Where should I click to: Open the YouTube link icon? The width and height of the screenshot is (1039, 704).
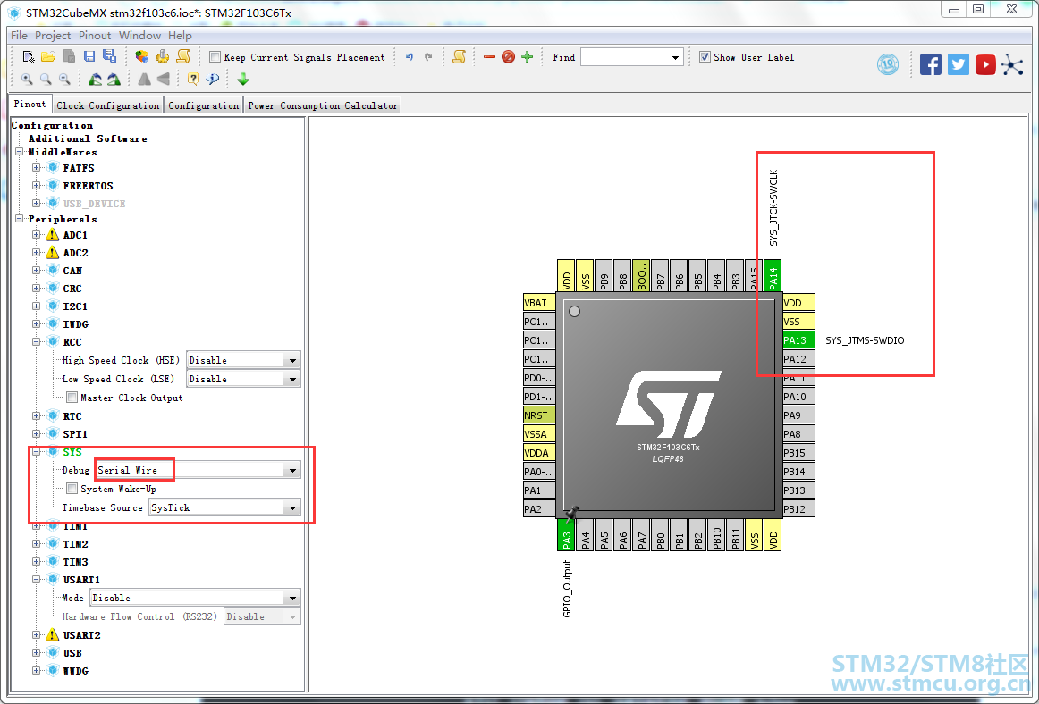pyautogui.click(x=985, y=64)
